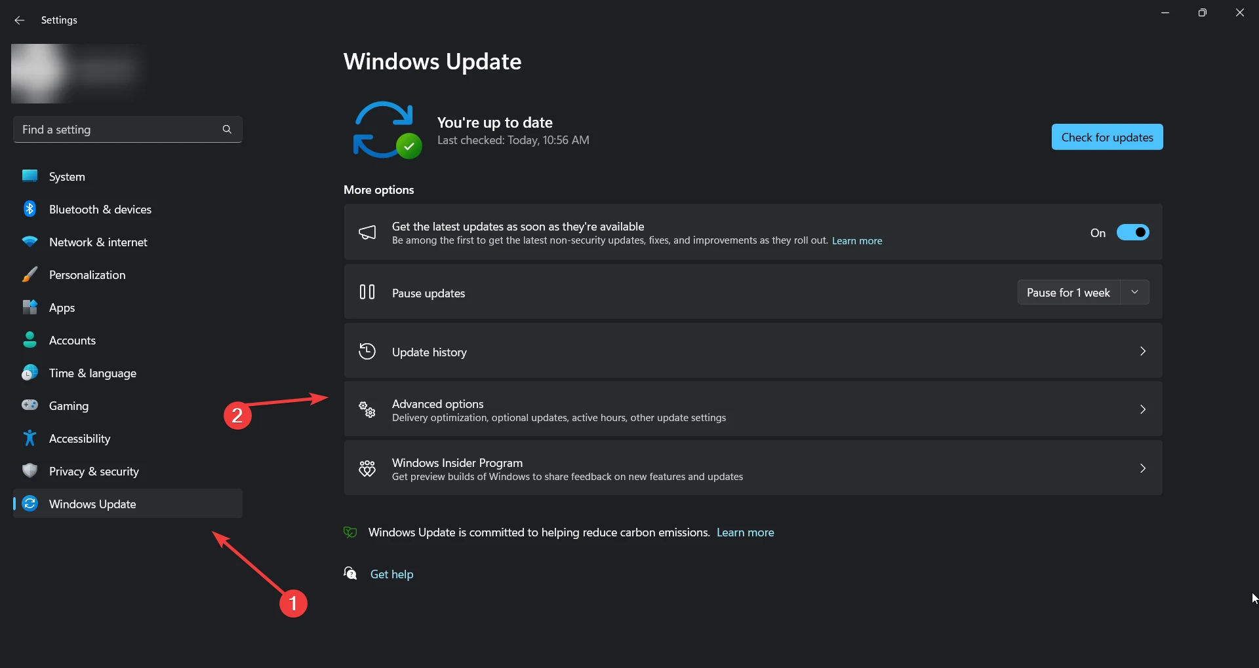Viewport: 1259px width, 668px height.
Task: Select Personalization in sidebar
Action: click(128, 274)
